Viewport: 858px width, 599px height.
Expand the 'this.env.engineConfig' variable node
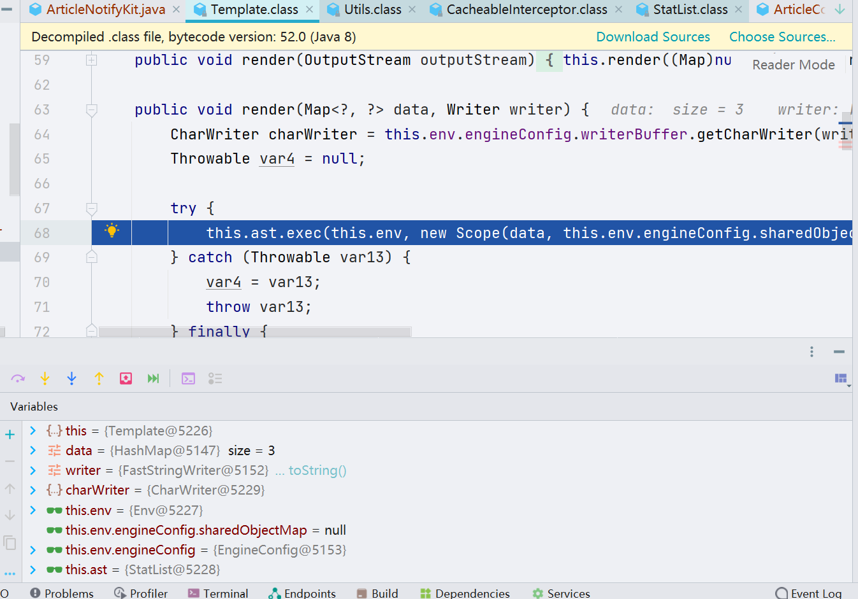(33, 550)
